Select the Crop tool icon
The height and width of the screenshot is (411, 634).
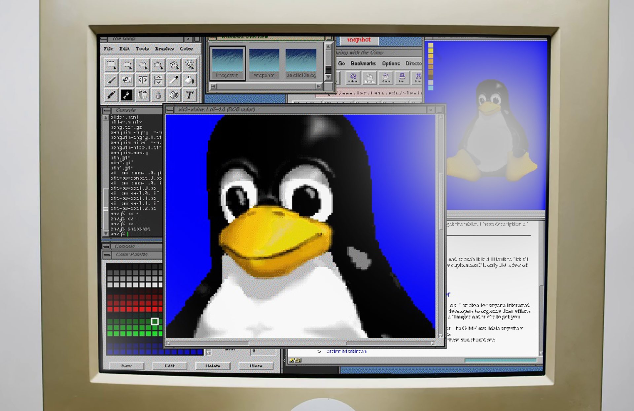127,80
